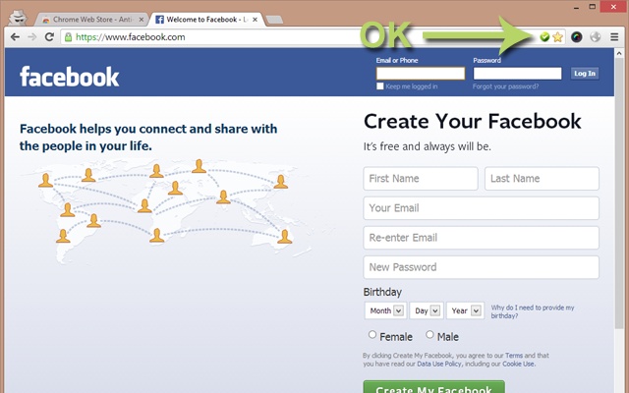Click the Create Your Facebook heading
This screenshot has height=393, width=629.
[x=472, y=122]
